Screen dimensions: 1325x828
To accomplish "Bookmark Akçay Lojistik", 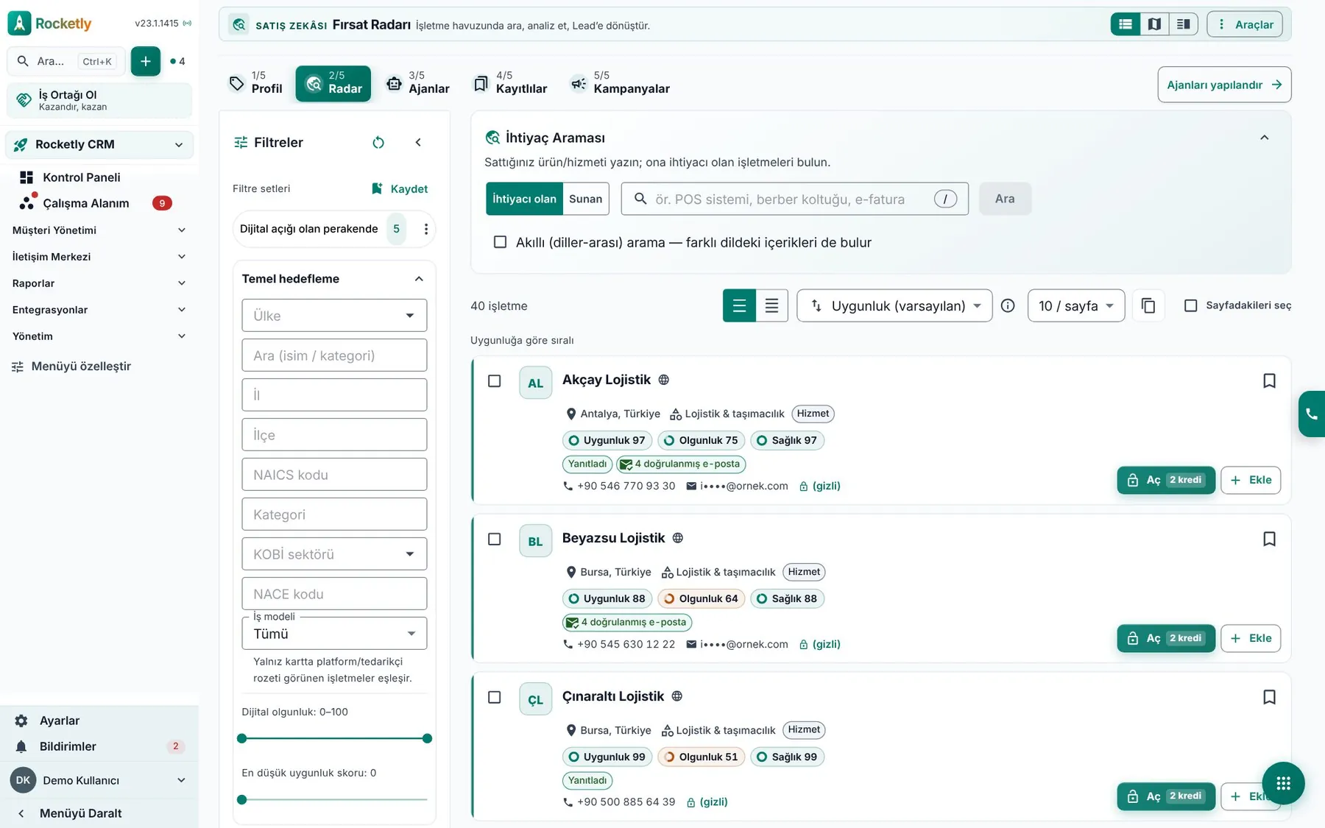I will [1269, 381].
